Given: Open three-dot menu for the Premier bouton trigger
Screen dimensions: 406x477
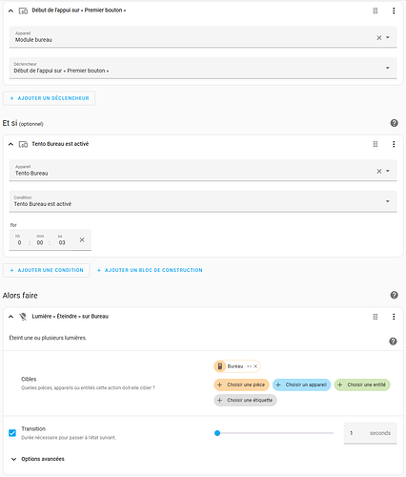Looking at the screenshot, I should pyautogui.click(x=394, y=10).
